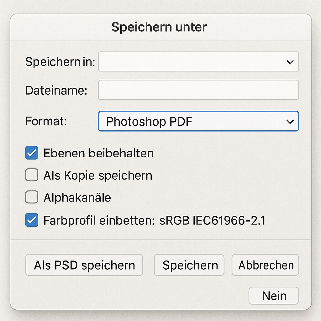Uncheck the Ebenen beibehalten checkbox
This screenshot has height=321, width=321.
pos(32,153)
